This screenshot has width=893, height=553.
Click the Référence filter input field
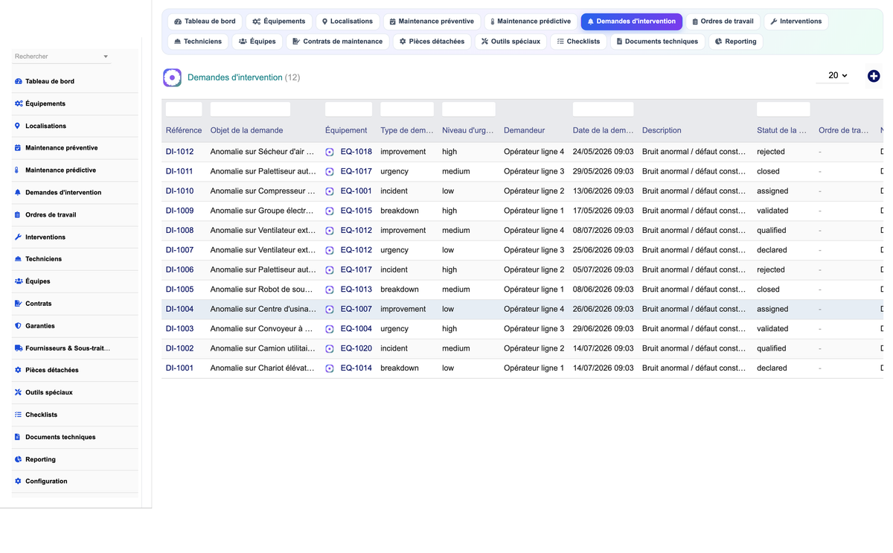(x=184, y=109)
